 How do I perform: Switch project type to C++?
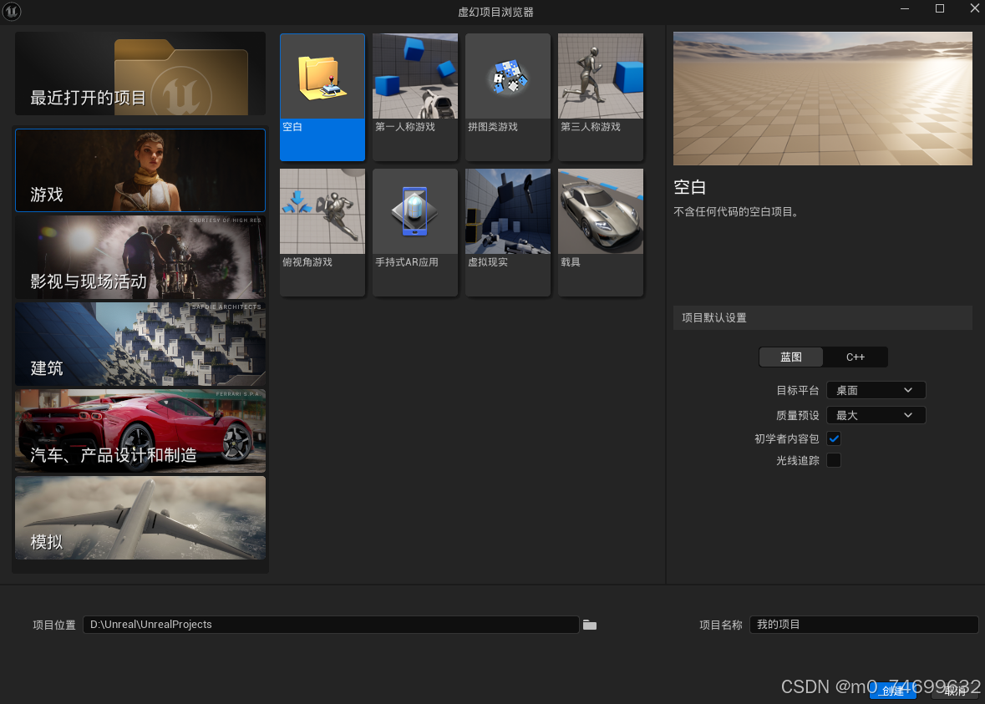[855, 357]
